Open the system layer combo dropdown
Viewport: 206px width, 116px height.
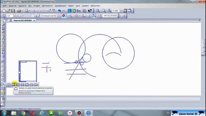pyautogui.click(x=58, y=16)
